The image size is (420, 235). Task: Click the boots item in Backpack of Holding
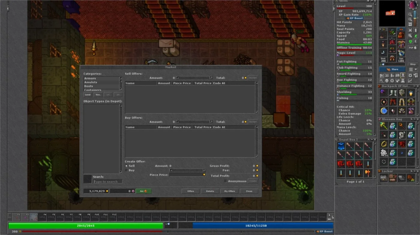click(393, 93)
